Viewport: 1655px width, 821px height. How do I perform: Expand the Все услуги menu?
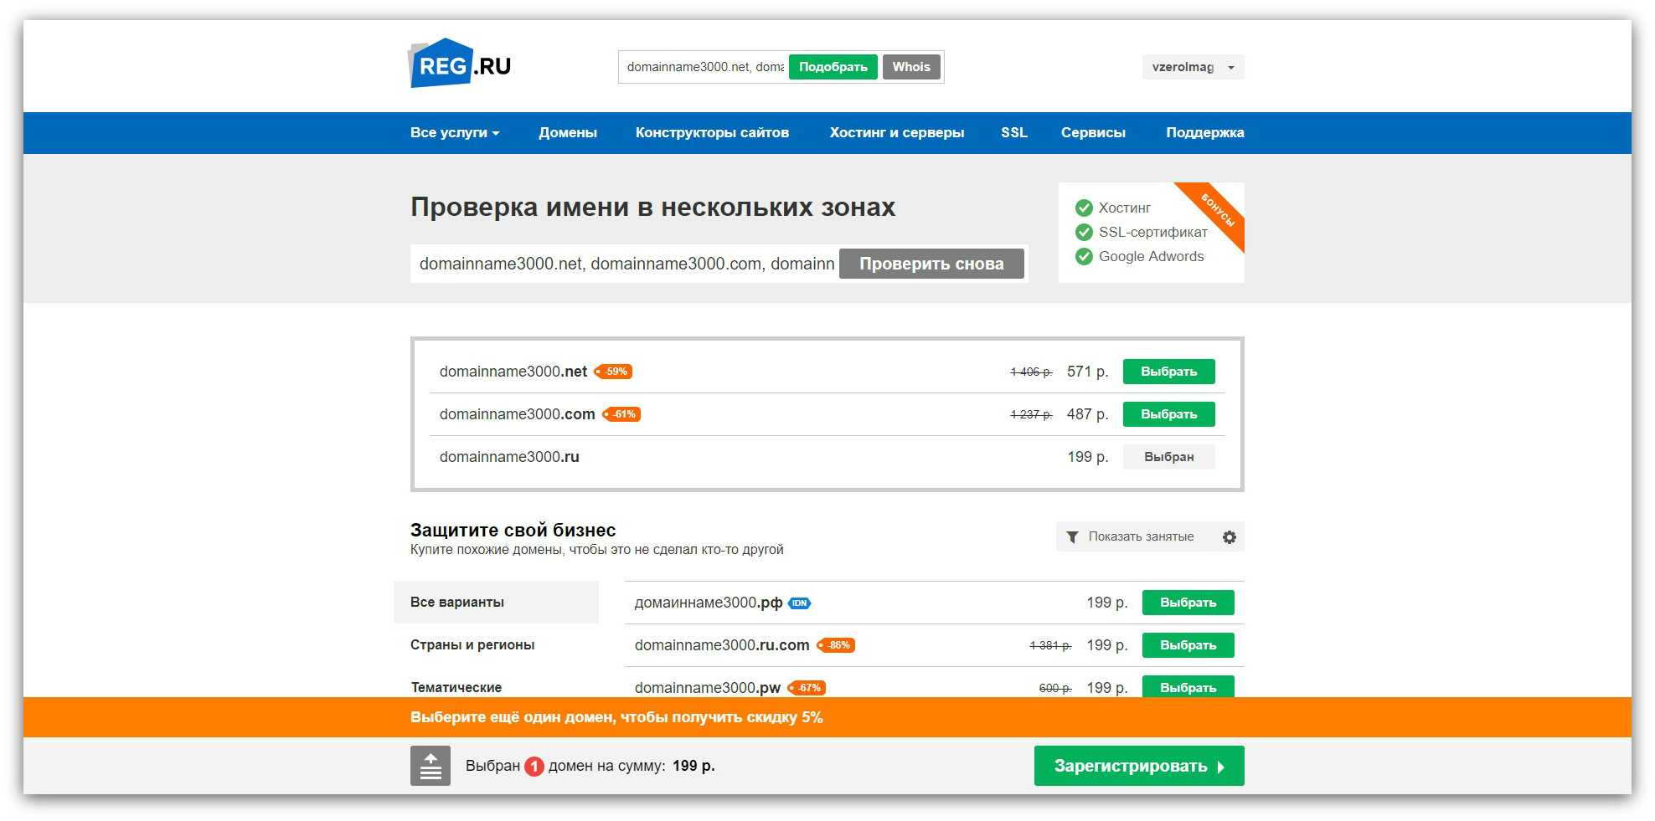[x=454, y=133]
